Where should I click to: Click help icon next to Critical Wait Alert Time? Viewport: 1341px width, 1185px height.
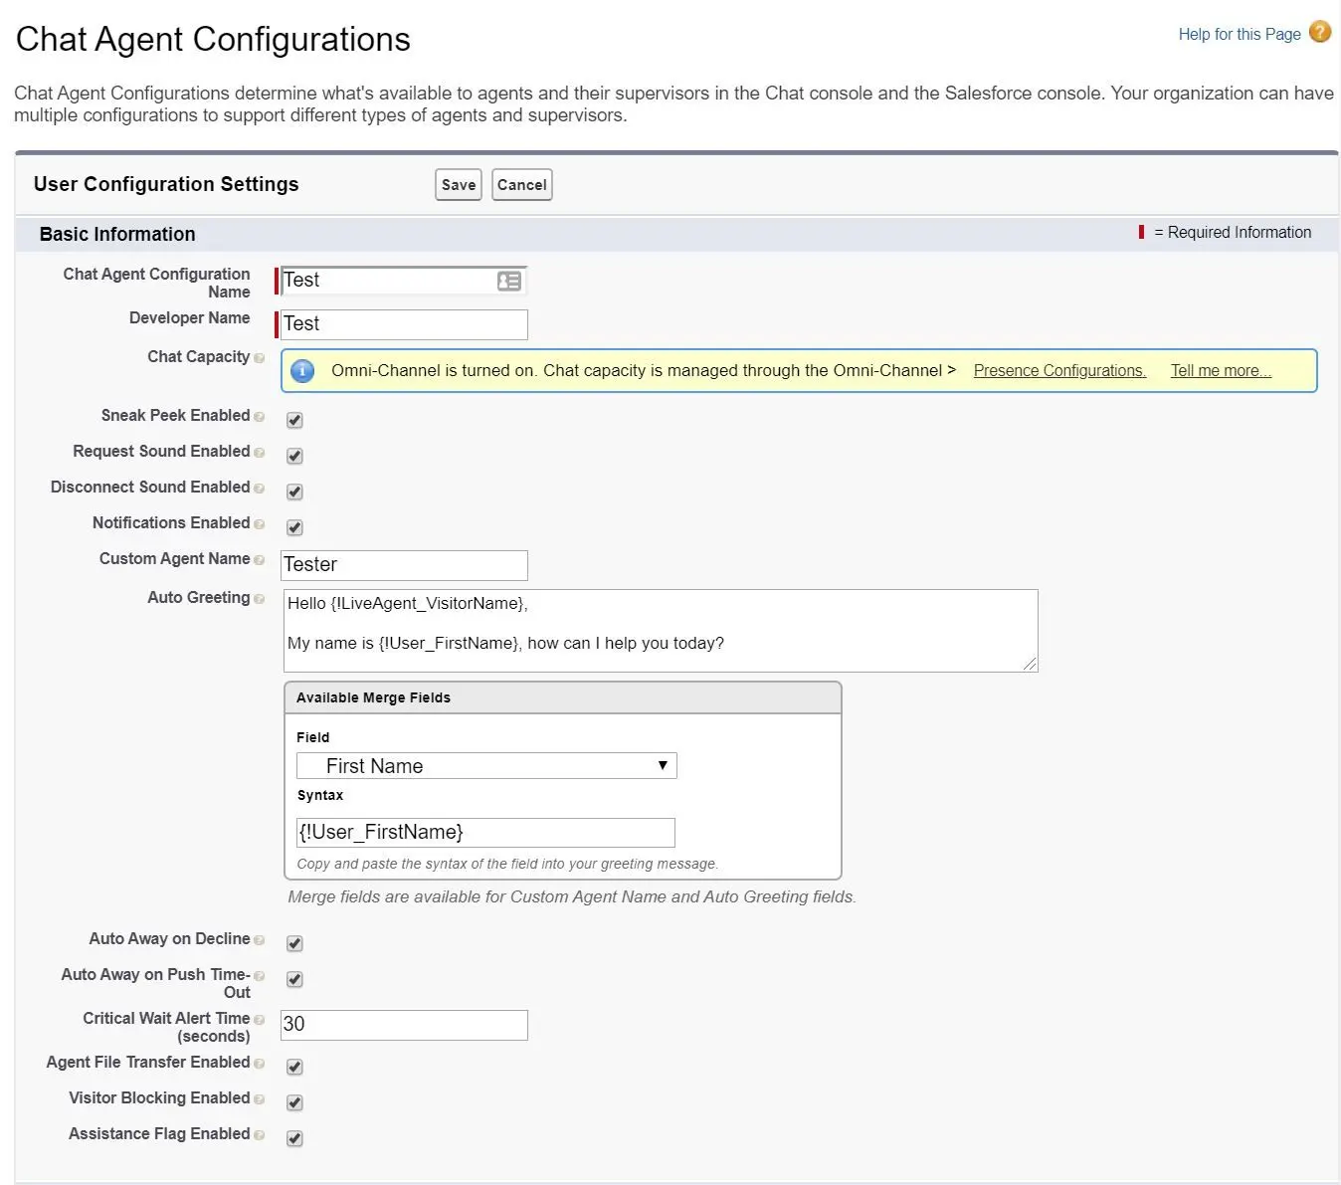point(260,1020)
